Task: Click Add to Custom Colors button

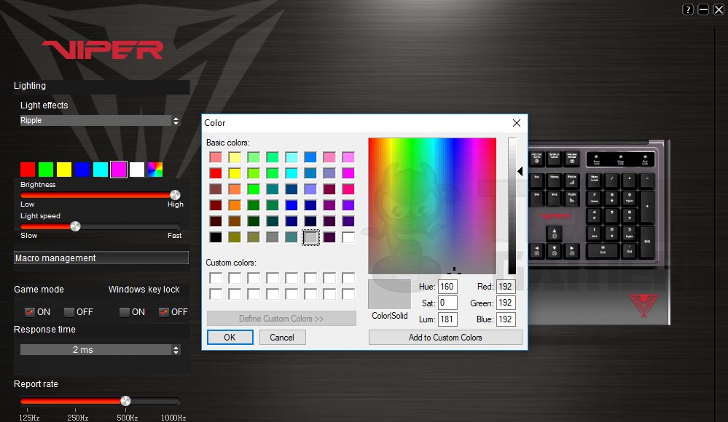Action: [x=445, y=338]
